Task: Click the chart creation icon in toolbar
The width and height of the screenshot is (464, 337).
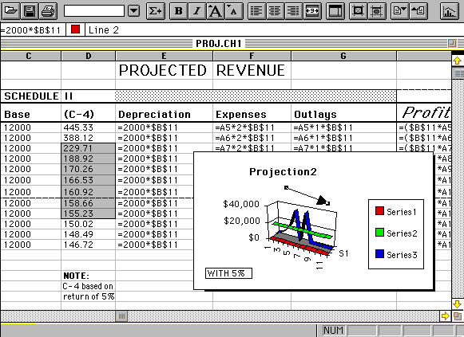Action: pyautogui.click(x=449, y=11)
